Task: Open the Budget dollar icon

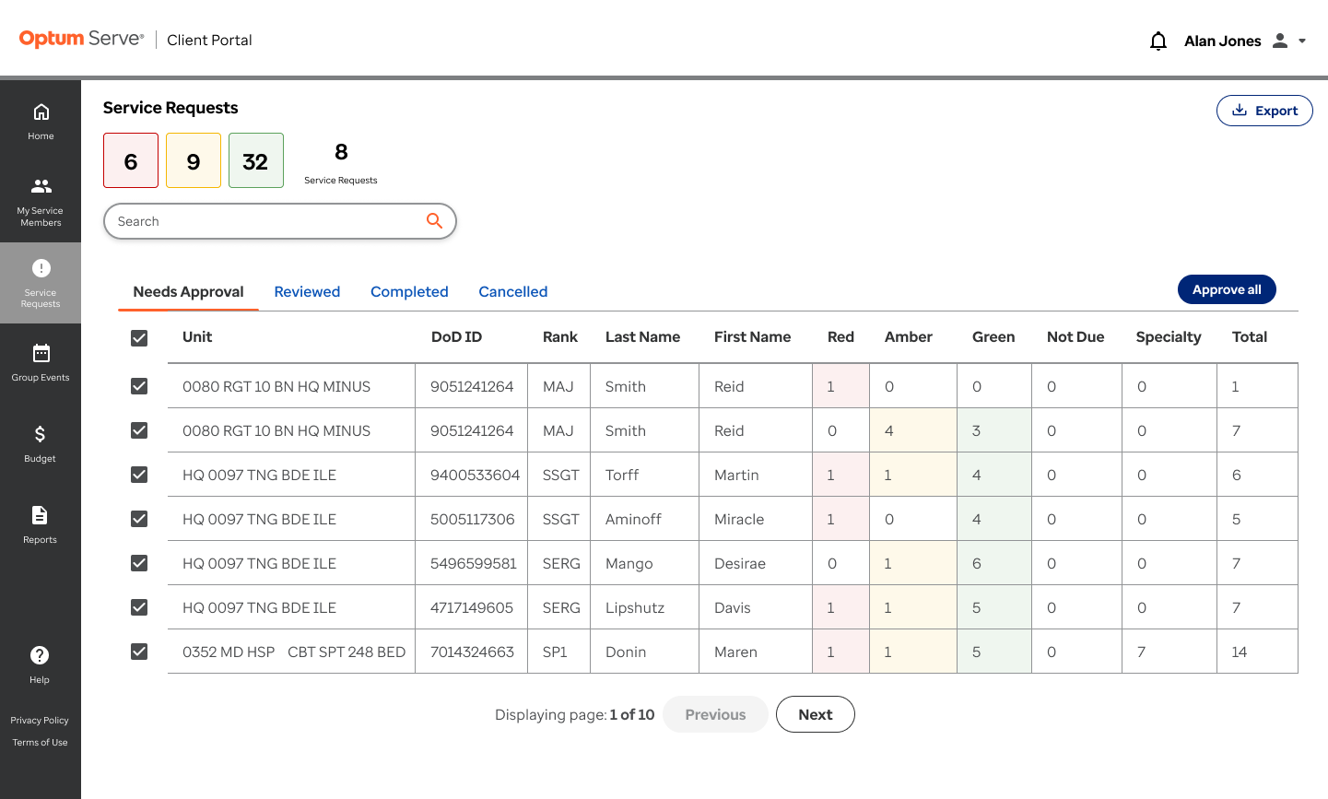Action: pos(40,434)
